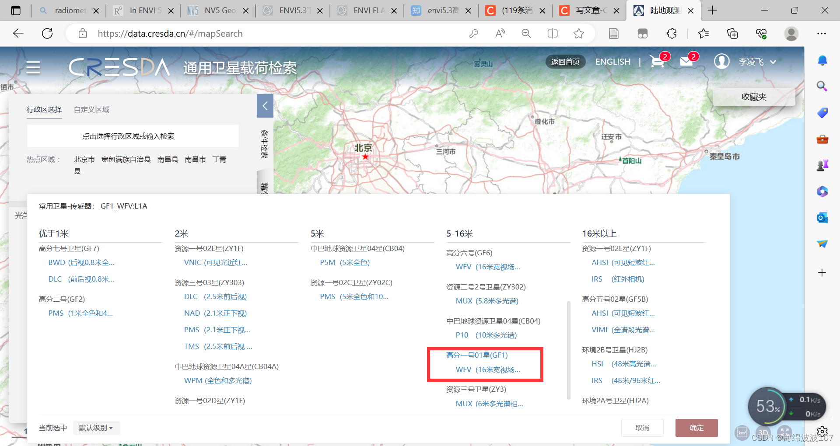The height and width of the screenshot is (446, 840).
Task: Open the messages envelope icon
Action: pos(686,62)
